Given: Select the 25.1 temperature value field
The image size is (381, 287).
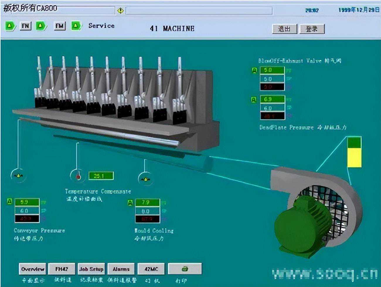Looking at the screenshot, I should (101, 176).
